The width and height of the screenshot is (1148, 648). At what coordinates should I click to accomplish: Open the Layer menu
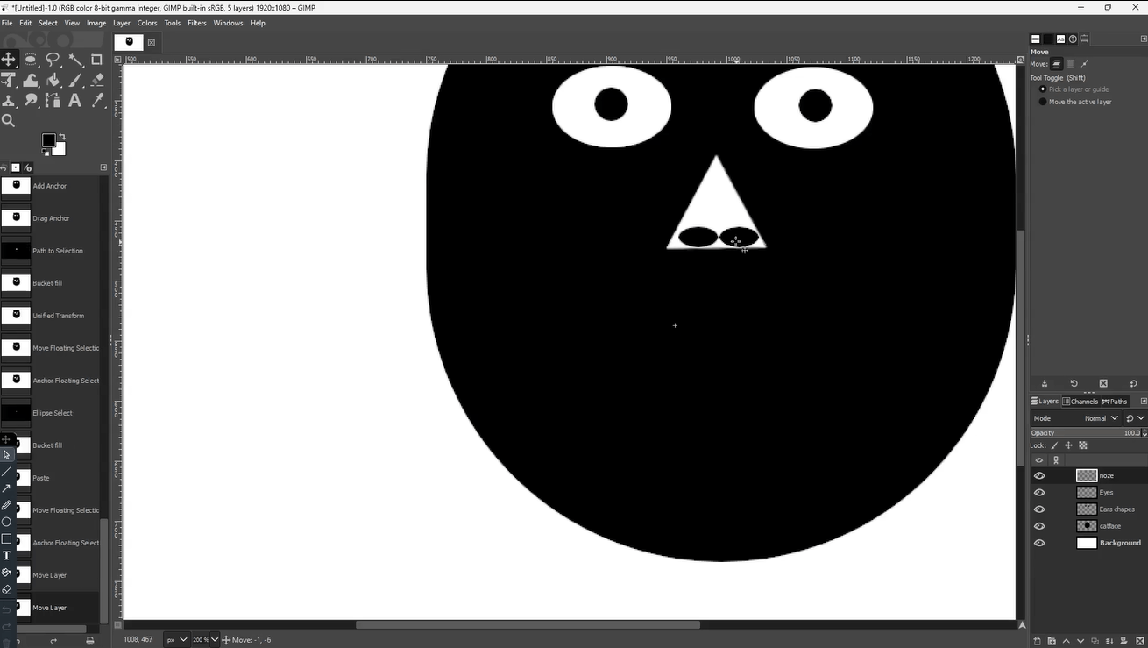[x=122, y=23]
